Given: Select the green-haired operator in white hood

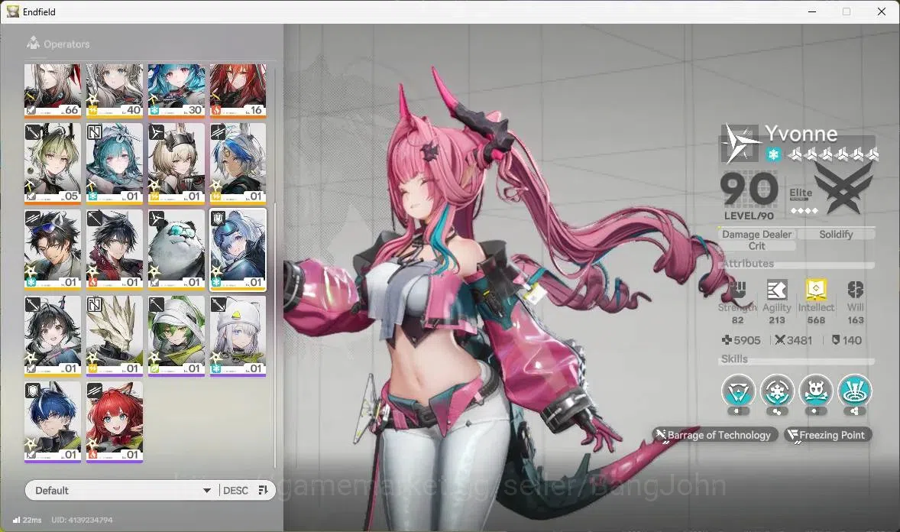Looking at the screenshot, I should [x=176, y=336].
